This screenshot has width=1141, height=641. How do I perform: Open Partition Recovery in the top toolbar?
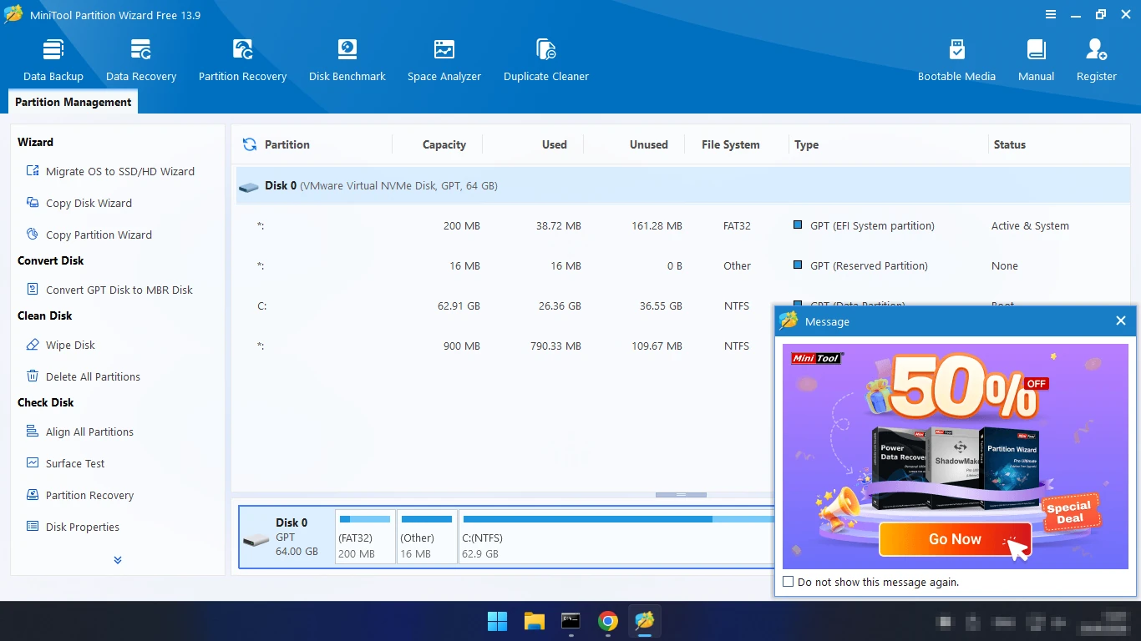242,60
